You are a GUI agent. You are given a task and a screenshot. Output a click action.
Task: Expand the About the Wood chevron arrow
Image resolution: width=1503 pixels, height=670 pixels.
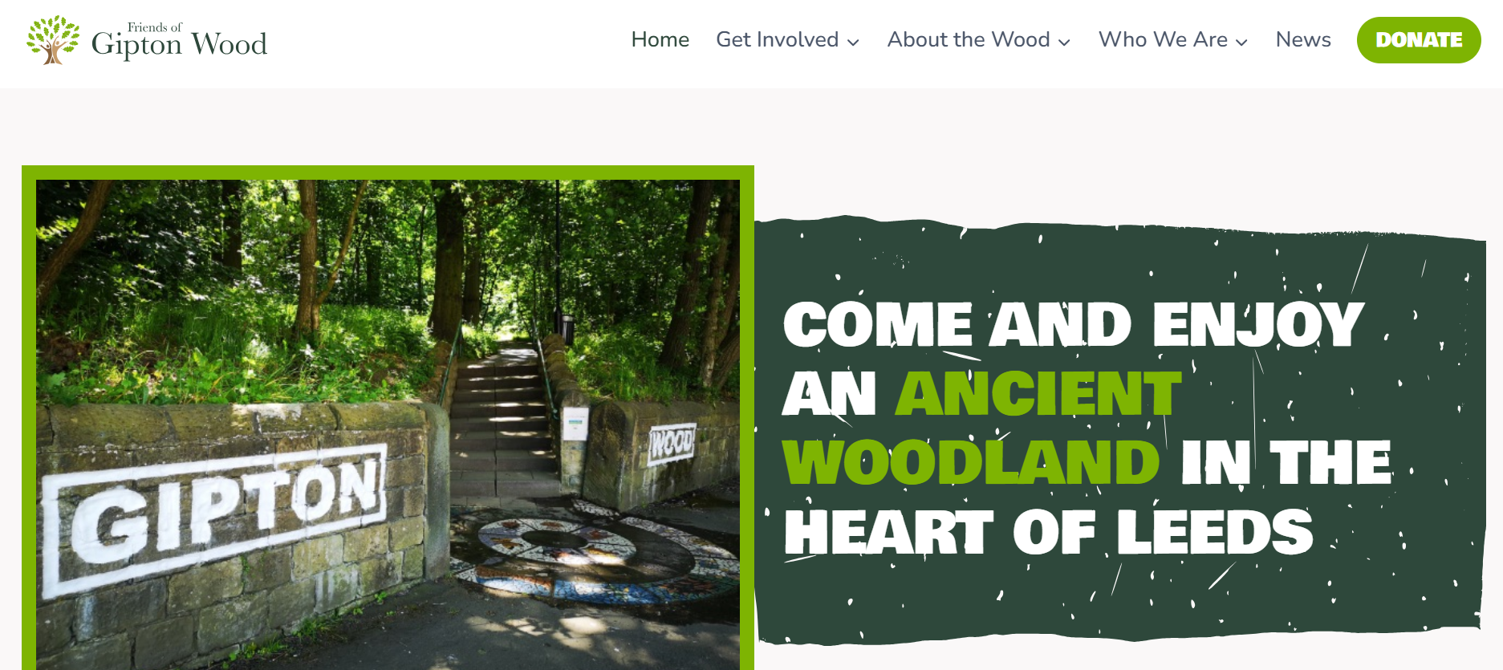coord(1064,42)
